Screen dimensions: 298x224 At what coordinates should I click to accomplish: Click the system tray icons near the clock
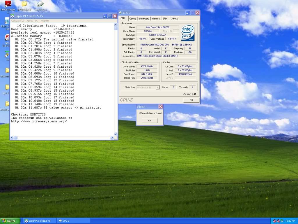point(278,221)
